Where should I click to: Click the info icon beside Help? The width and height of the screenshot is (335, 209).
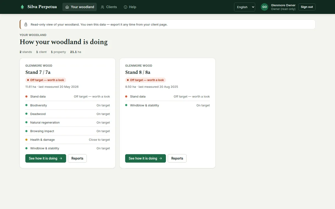(125, 7)
